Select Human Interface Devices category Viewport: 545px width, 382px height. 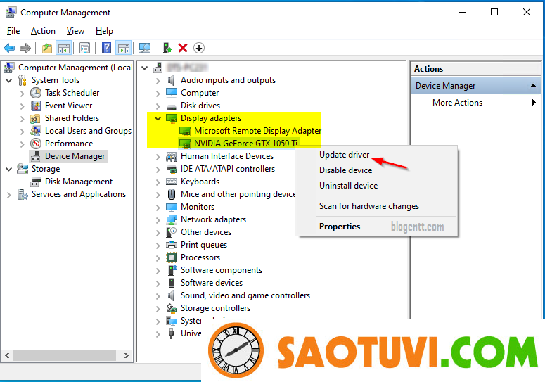(227, 156)
